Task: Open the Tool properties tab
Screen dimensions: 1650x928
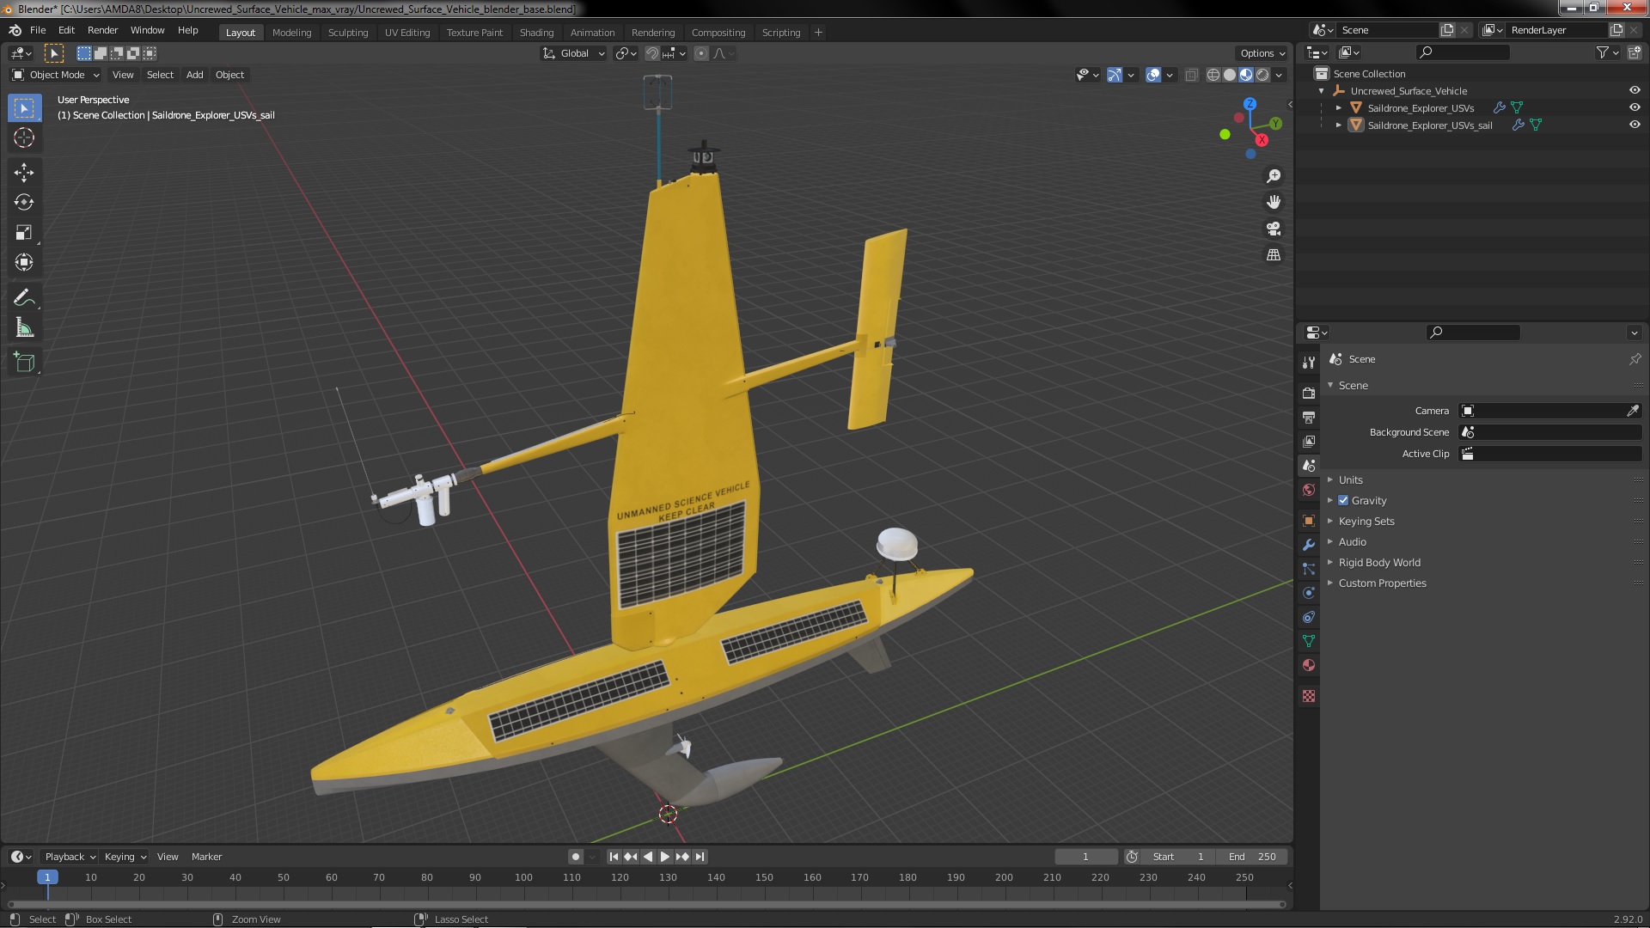Action: [1309, 363]
